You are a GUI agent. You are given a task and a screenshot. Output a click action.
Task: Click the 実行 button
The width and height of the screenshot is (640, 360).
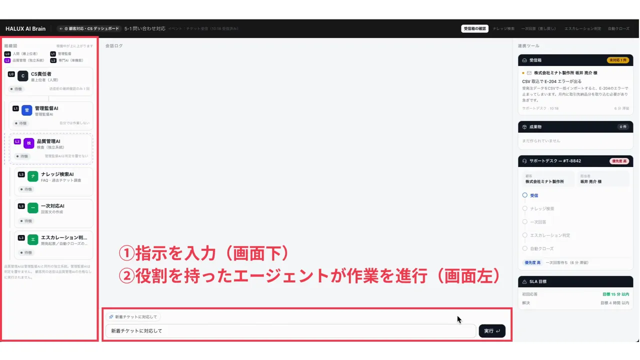(492, 331)
